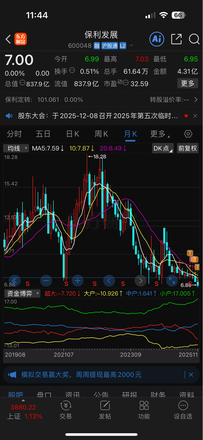Open 股东大会 announcement text
The height and width of the screenshot is (440, 203).
[x=98, y=116]
